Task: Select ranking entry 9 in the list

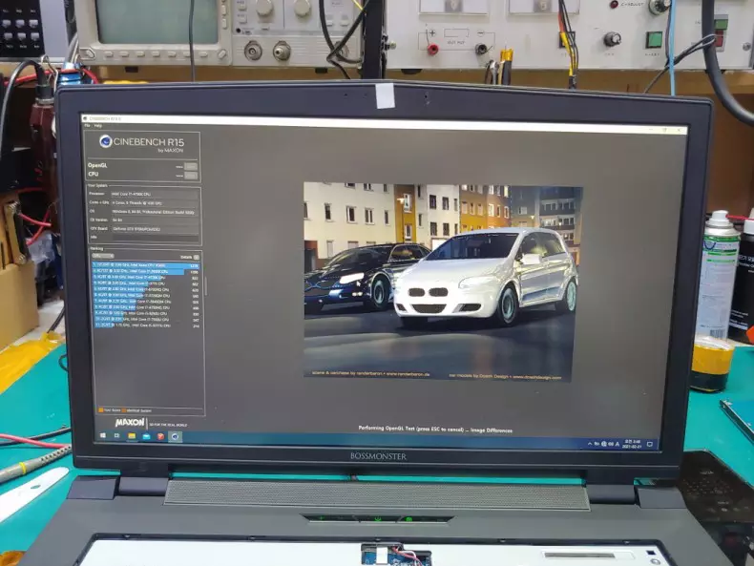Action: (x=146, y=313)
